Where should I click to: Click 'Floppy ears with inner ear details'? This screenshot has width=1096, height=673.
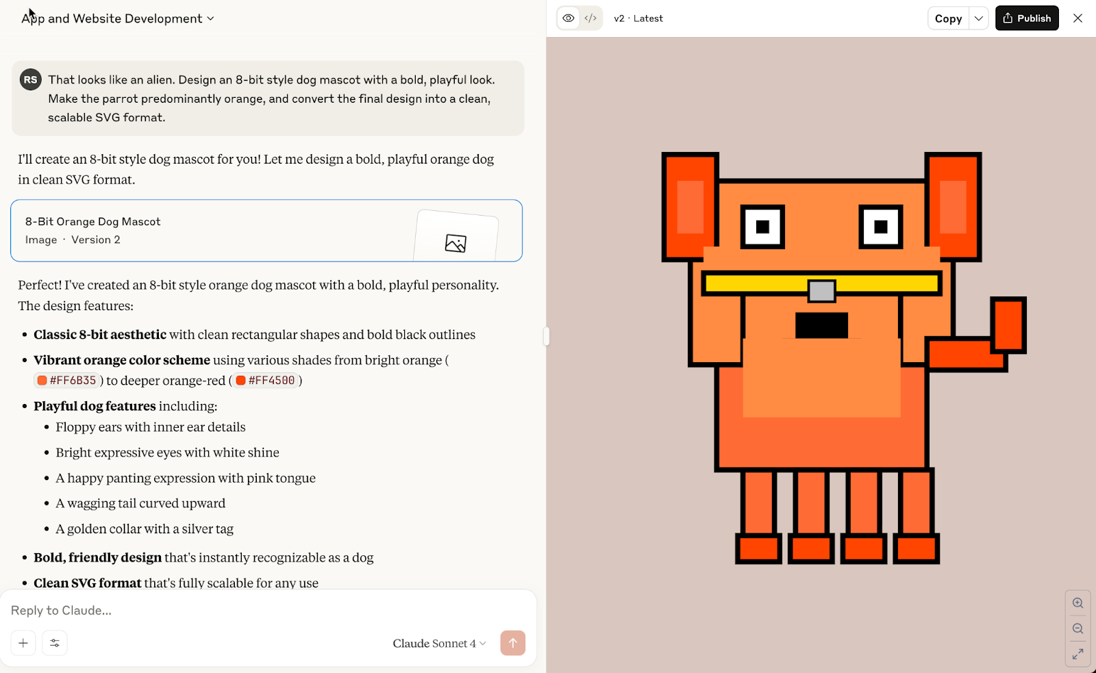click(151, 427)
